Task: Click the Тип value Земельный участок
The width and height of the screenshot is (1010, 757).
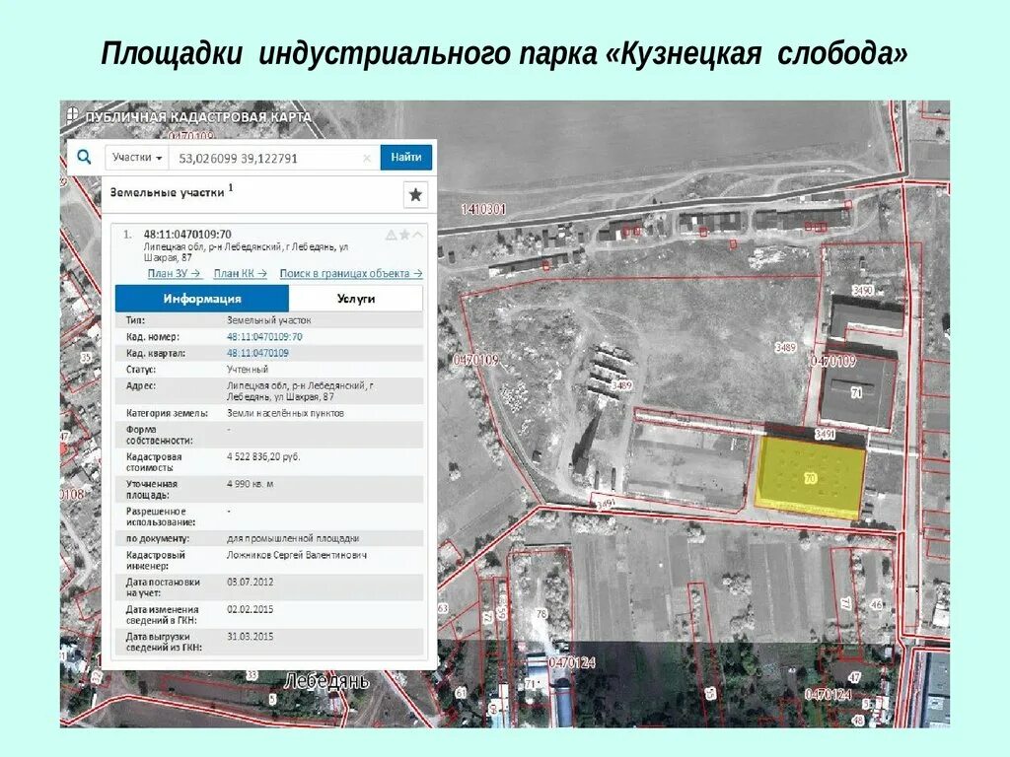Action: (268, 320)
